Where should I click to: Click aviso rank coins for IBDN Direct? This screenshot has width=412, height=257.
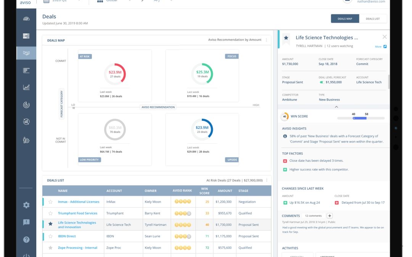point(183,236)
